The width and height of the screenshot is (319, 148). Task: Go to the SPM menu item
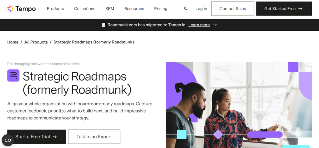point(110,9)
